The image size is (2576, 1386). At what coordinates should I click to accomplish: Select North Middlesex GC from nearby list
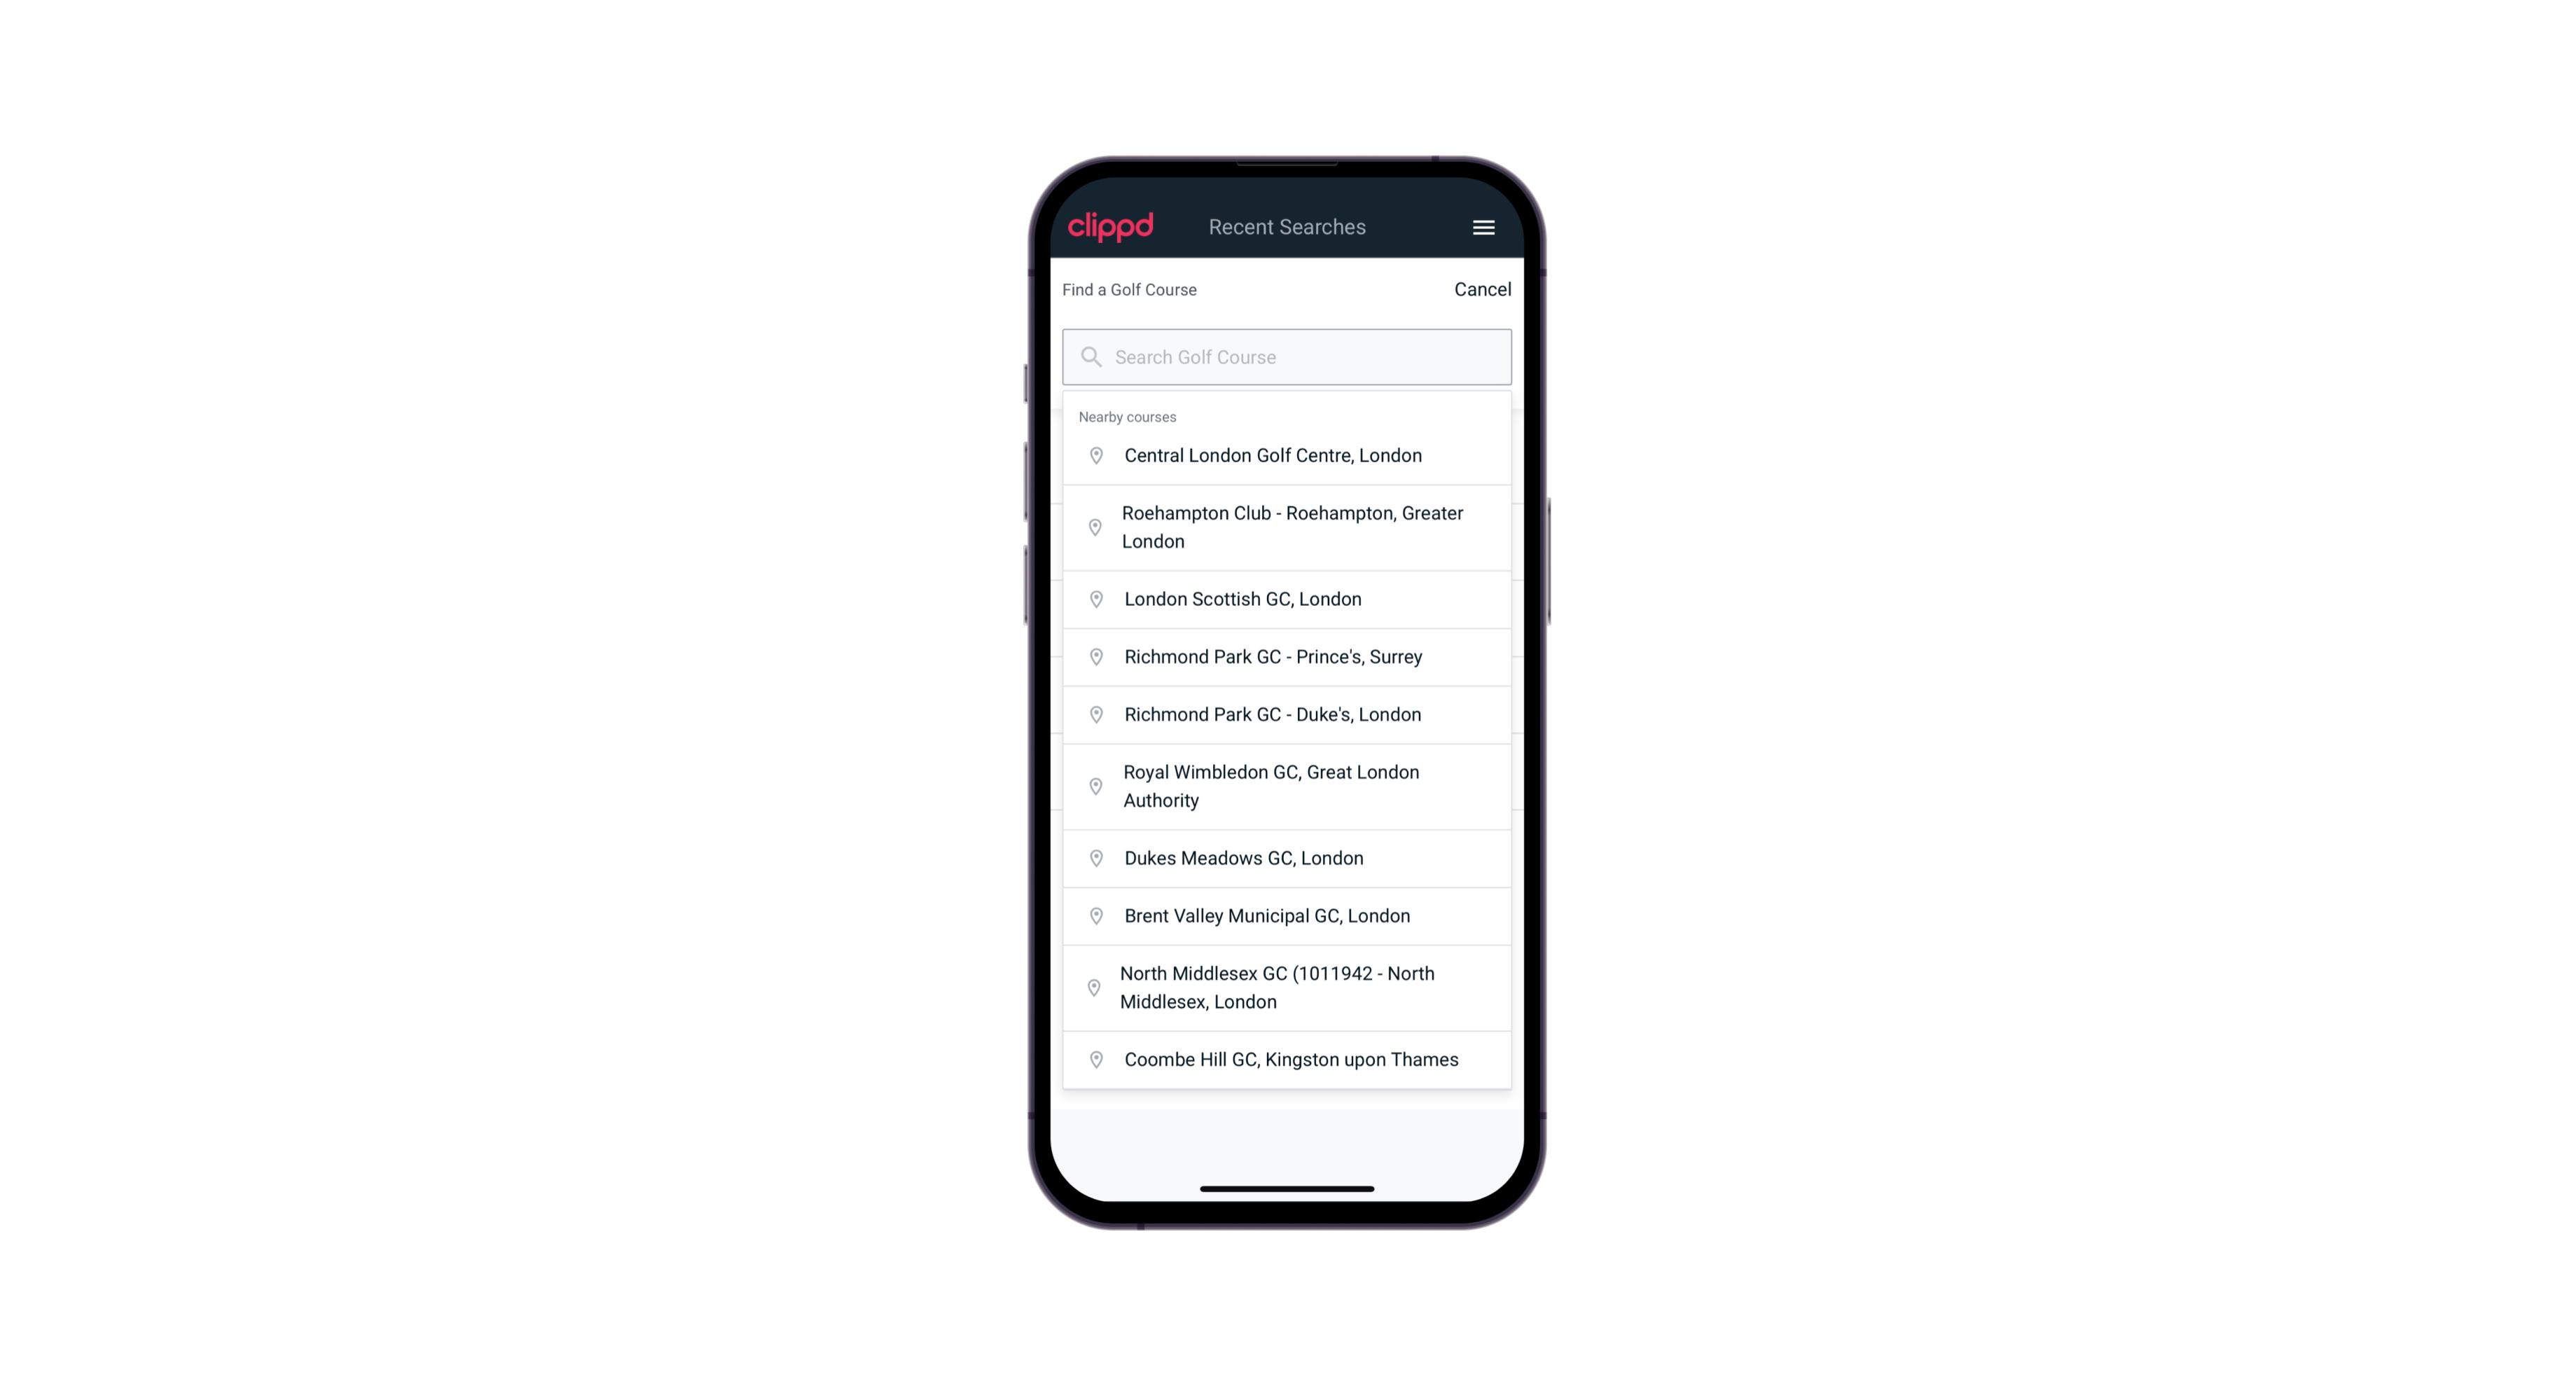click(x=1287, y=987)
